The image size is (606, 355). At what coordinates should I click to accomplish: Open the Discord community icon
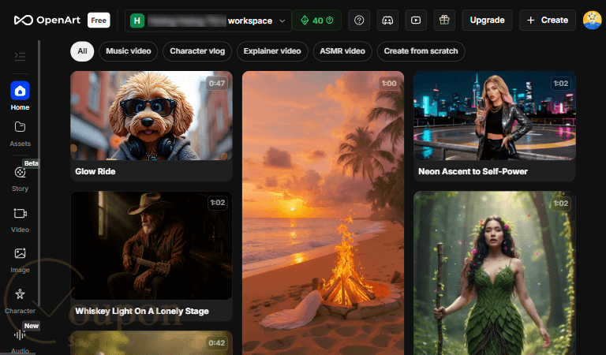point(387,20)
